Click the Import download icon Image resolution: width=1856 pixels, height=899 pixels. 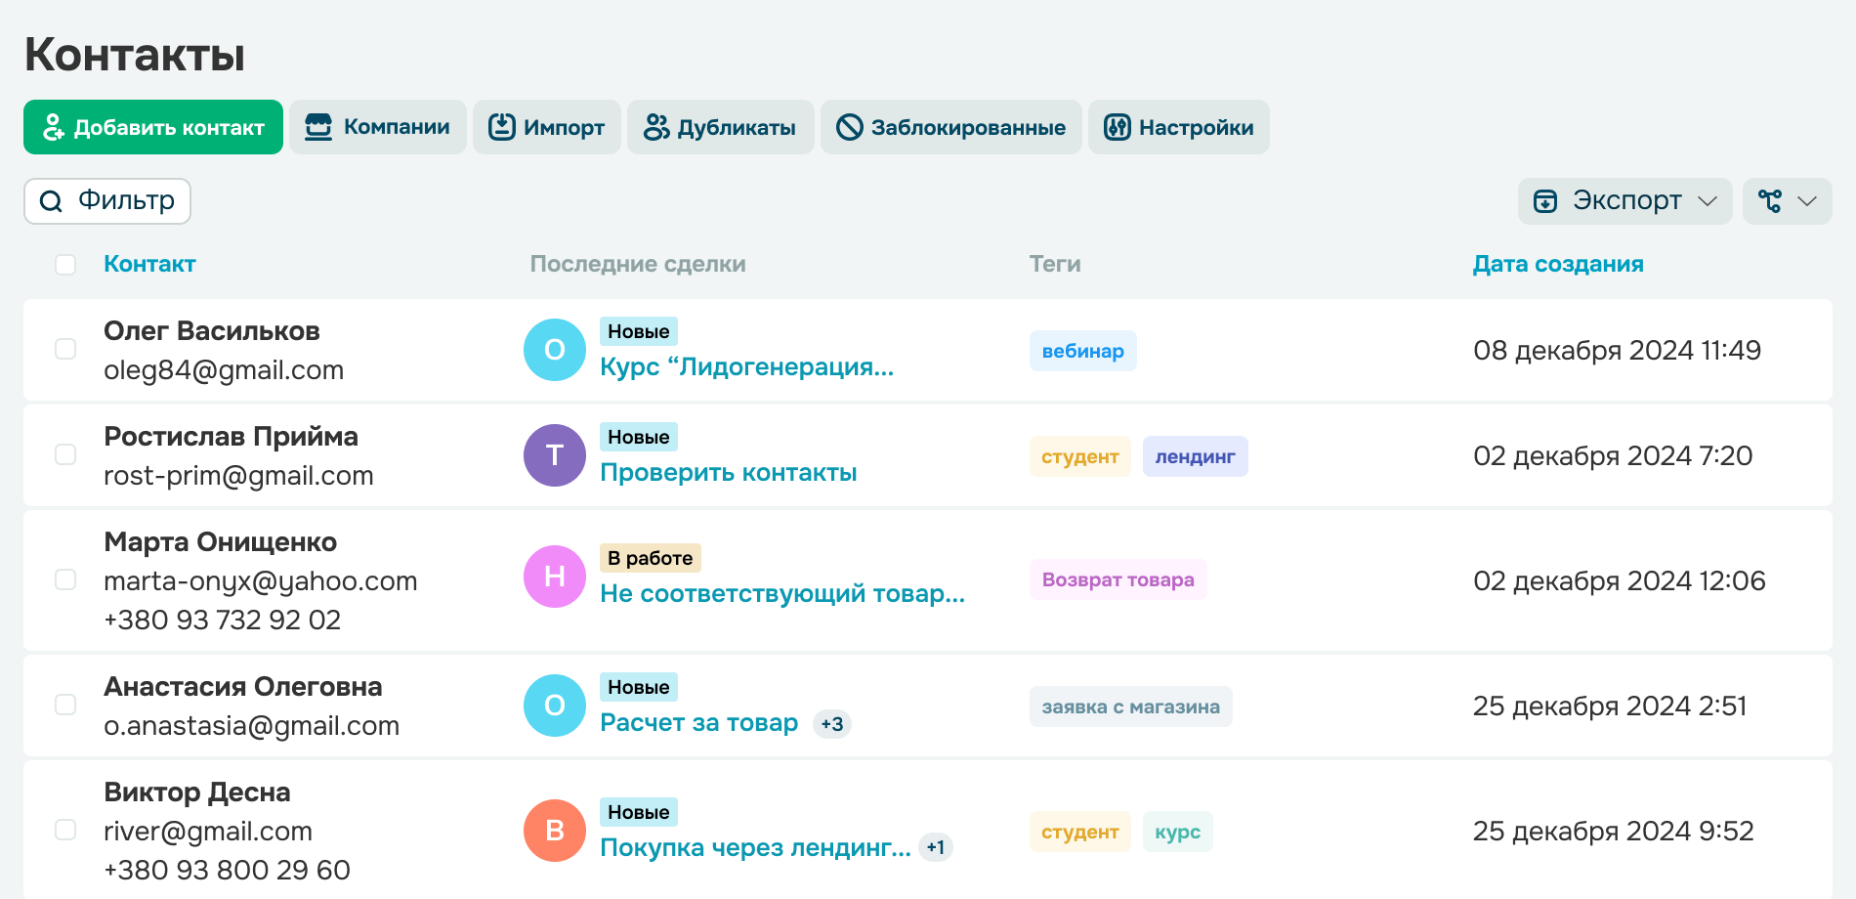pos(502,127)
